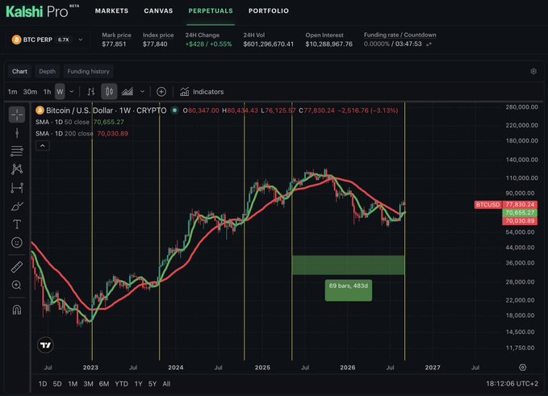Switch to bar chart style
This screenshot has width=548, height=396.
(91, 92)
